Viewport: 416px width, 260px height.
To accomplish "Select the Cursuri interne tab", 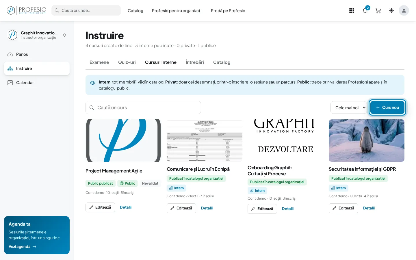I will [x=161, y=62].
